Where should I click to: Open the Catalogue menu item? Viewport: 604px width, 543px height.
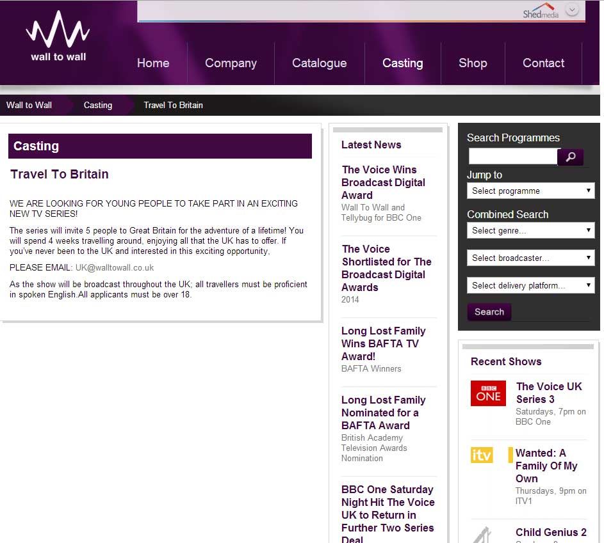point(320,63)
